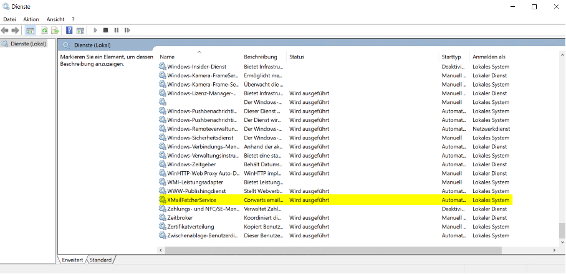Click 'Behält Datums...' description cell
Viewport: 566px width, 274px height.
(x=263, y=164)
